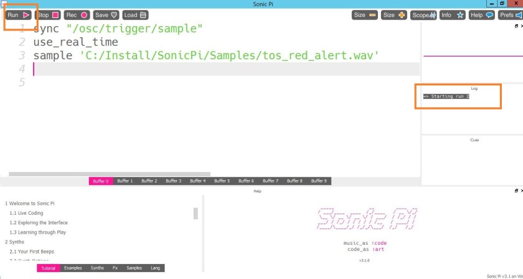This screenshot has width=523, height=279.
Task: Click empty line 5 in code editor
Action: 187,82
